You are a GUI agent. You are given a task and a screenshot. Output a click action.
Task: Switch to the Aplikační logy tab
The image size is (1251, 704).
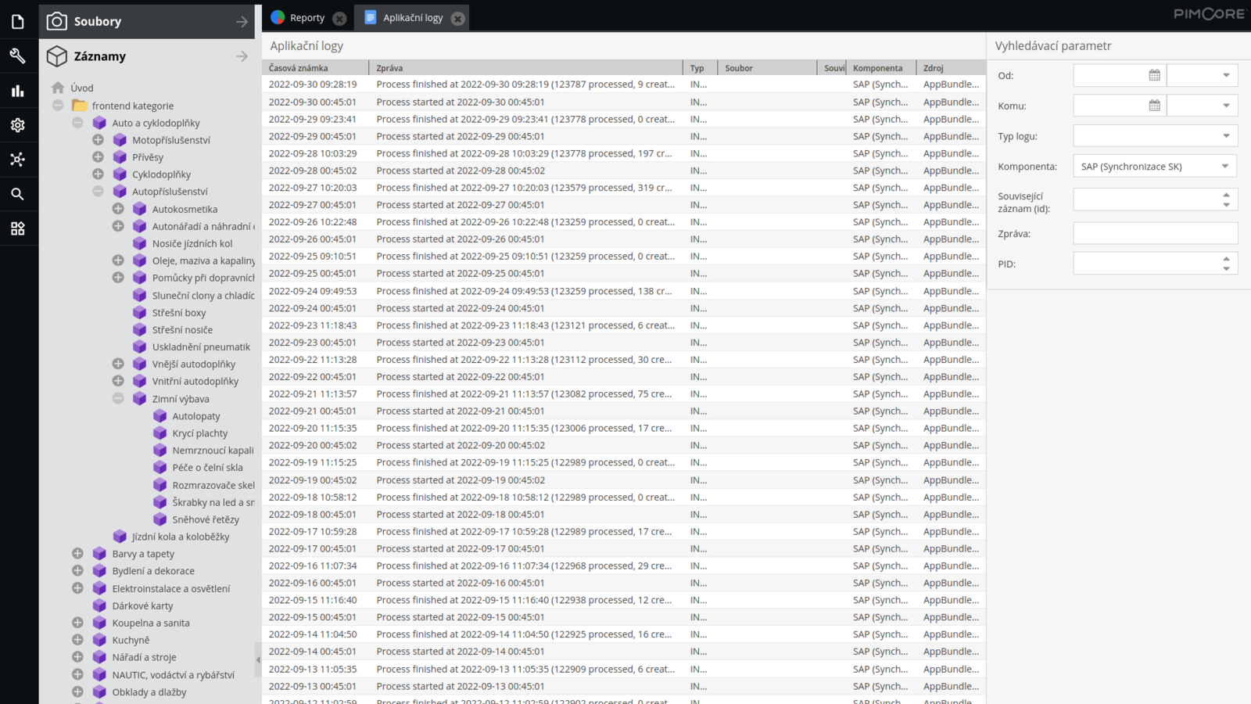click(x=412, y=18)
